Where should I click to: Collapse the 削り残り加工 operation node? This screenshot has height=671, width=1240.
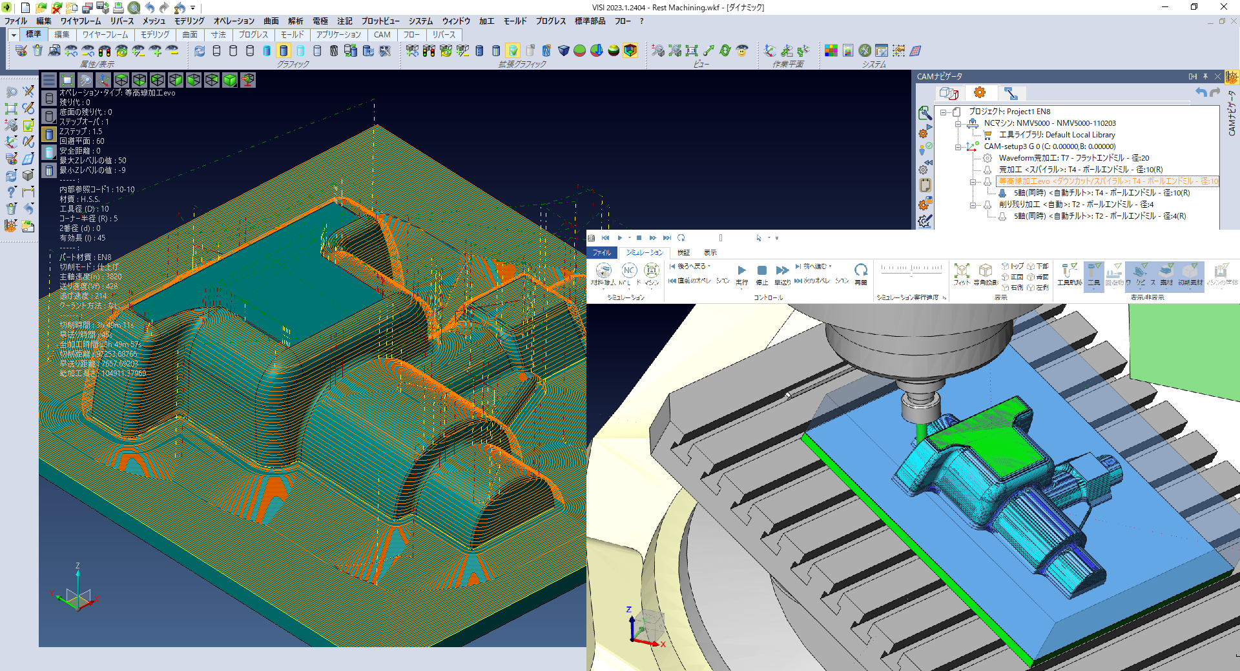(x=973, y=205)
